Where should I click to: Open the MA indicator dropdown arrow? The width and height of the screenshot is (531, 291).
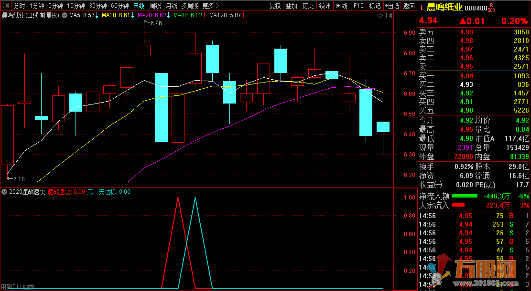65,15
